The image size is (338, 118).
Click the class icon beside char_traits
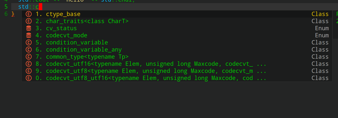(x=29, y=21)
